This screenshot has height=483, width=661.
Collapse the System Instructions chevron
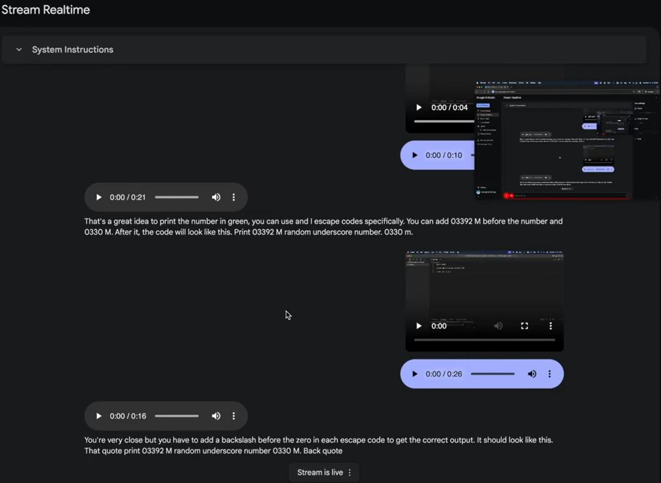click(19, 50)
